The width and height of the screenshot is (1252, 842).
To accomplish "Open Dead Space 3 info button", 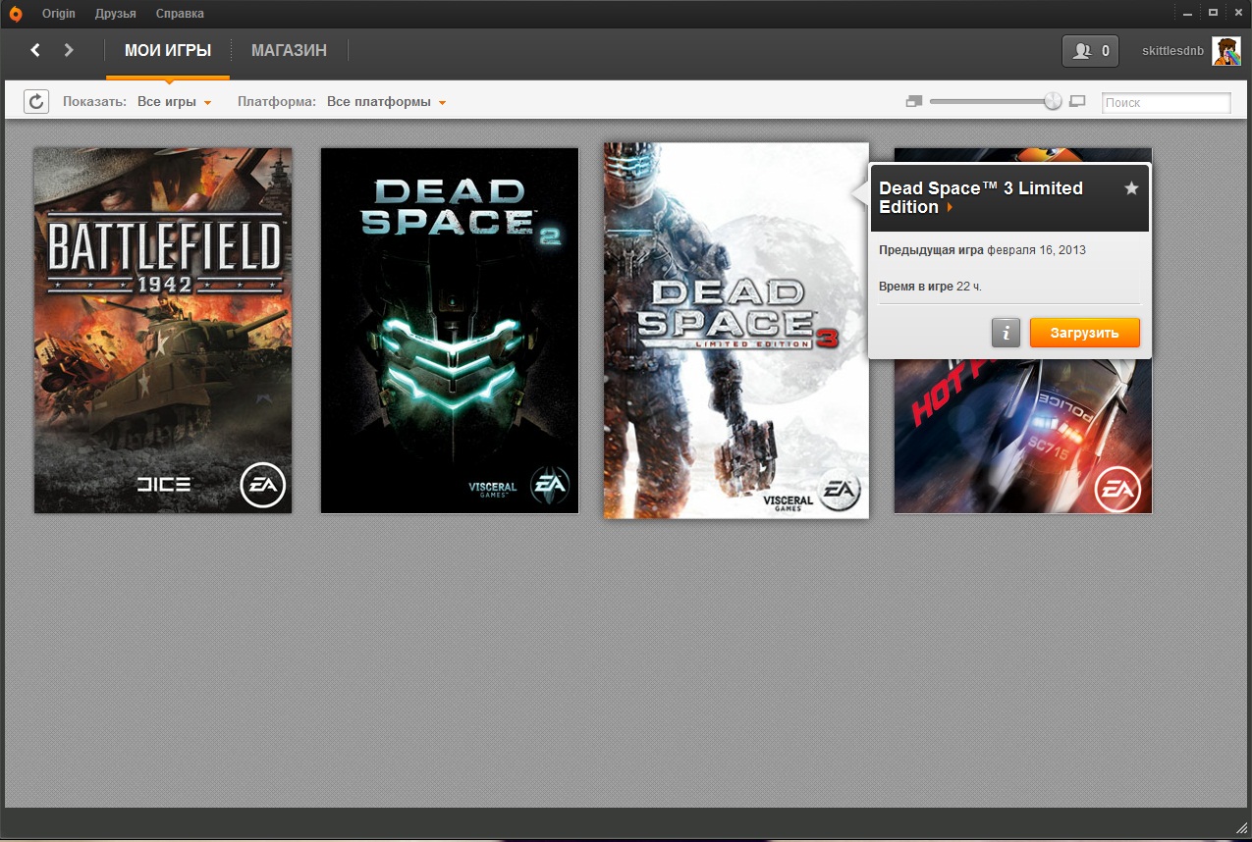I will [1006, 333].
